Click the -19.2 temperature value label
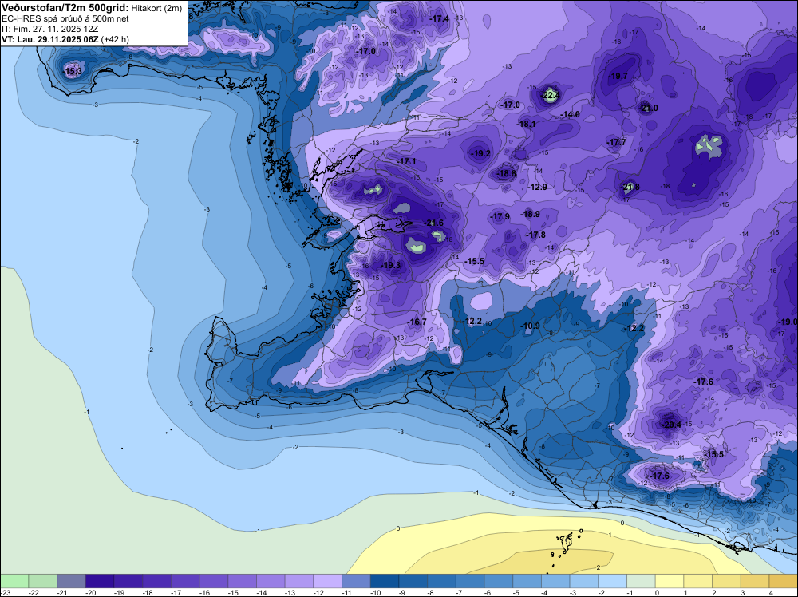The image size is (798, 597). click(481, 154)
